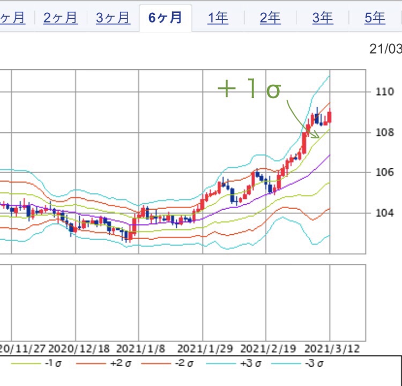Switch to the 2ヶ月 period tab
This screenshot has height=386, width=402.
[x=61, y=18]
